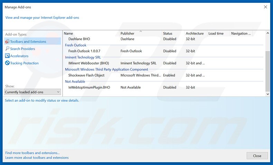The image size is (273, 165).
Task: Click the Search Providers magnifier icon
Action: pos(7,49)
